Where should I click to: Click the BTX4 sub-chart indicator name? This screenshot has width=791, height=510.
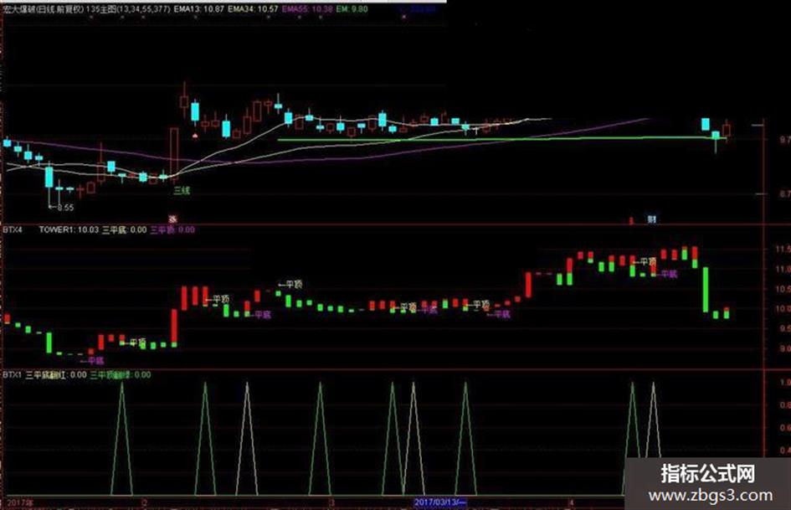pyautogui.click(x=13, y=229)
